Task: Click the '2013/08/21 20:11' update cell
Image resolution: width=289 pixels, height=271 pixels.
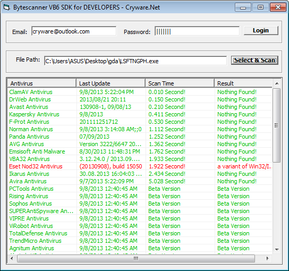Action: 103,99
